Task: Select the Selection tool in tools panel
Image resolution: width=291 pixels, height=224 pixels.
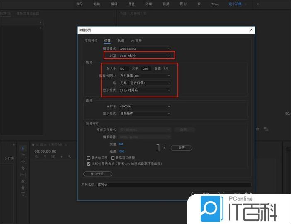Action: 23,149
